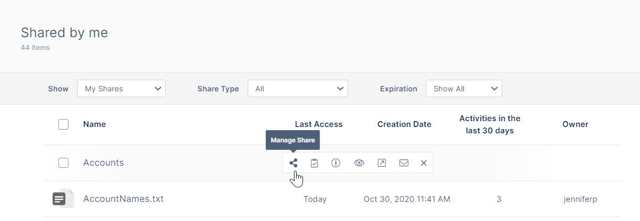640x221 pixels.
Task: Click the clipboard checkmark icon in row toolbar
Action: pyautogui.click(x=314, y=163)
